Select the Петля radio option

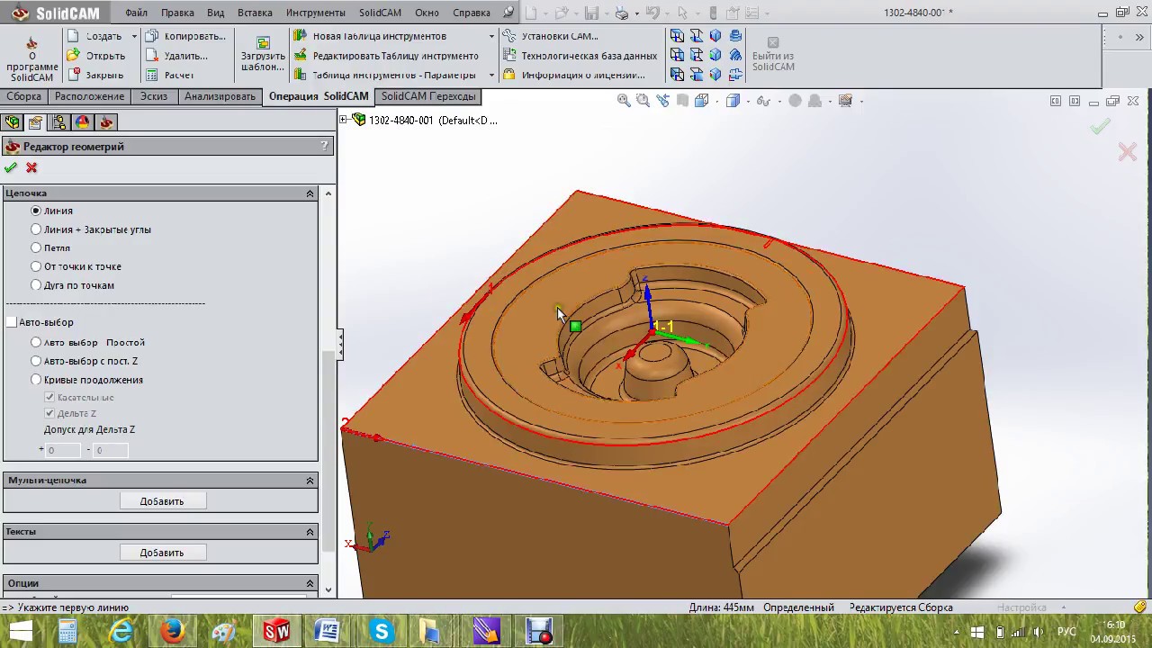point(36,247)
